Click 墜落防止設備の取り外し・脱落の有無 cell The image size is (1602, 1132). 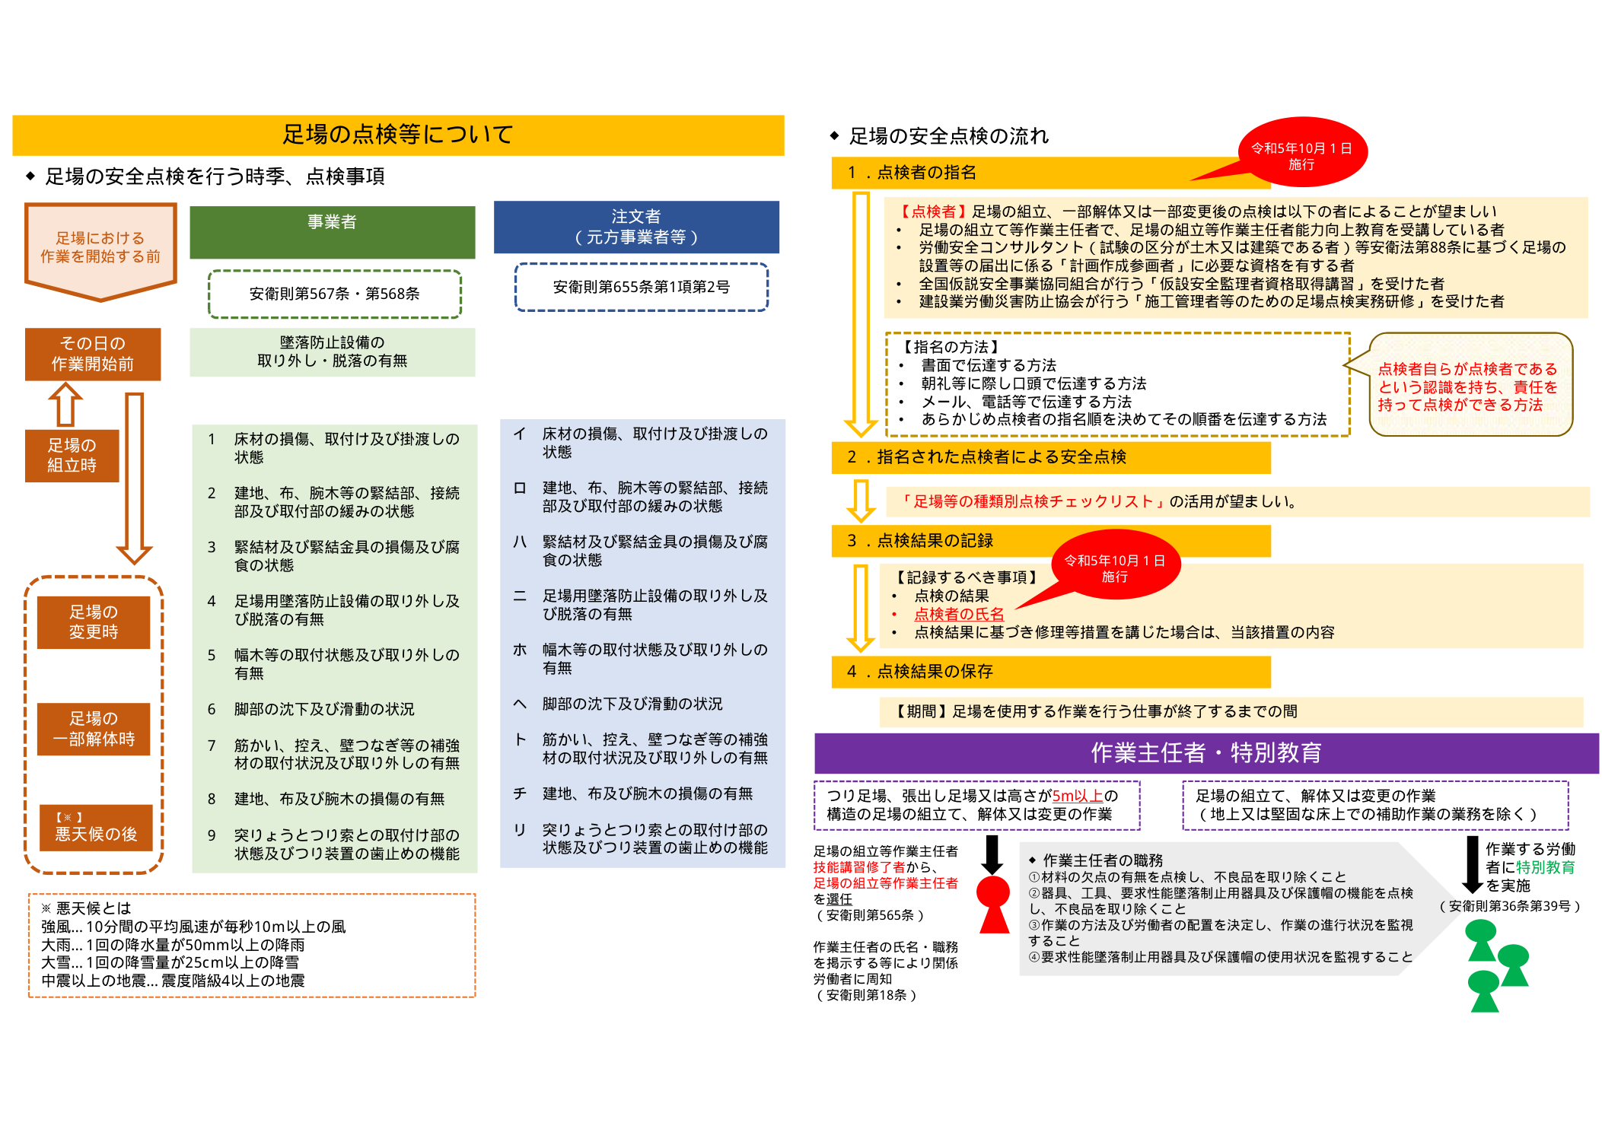click(x=333, y=351)
